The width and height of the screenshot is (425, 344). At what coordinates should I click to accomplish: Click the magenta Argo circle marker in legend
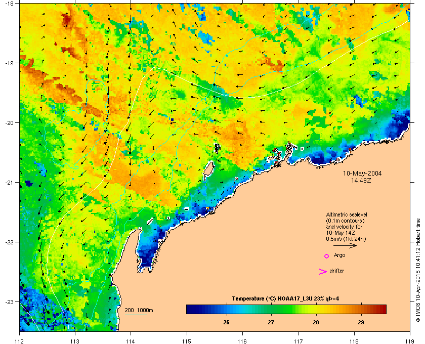point(327,256)
